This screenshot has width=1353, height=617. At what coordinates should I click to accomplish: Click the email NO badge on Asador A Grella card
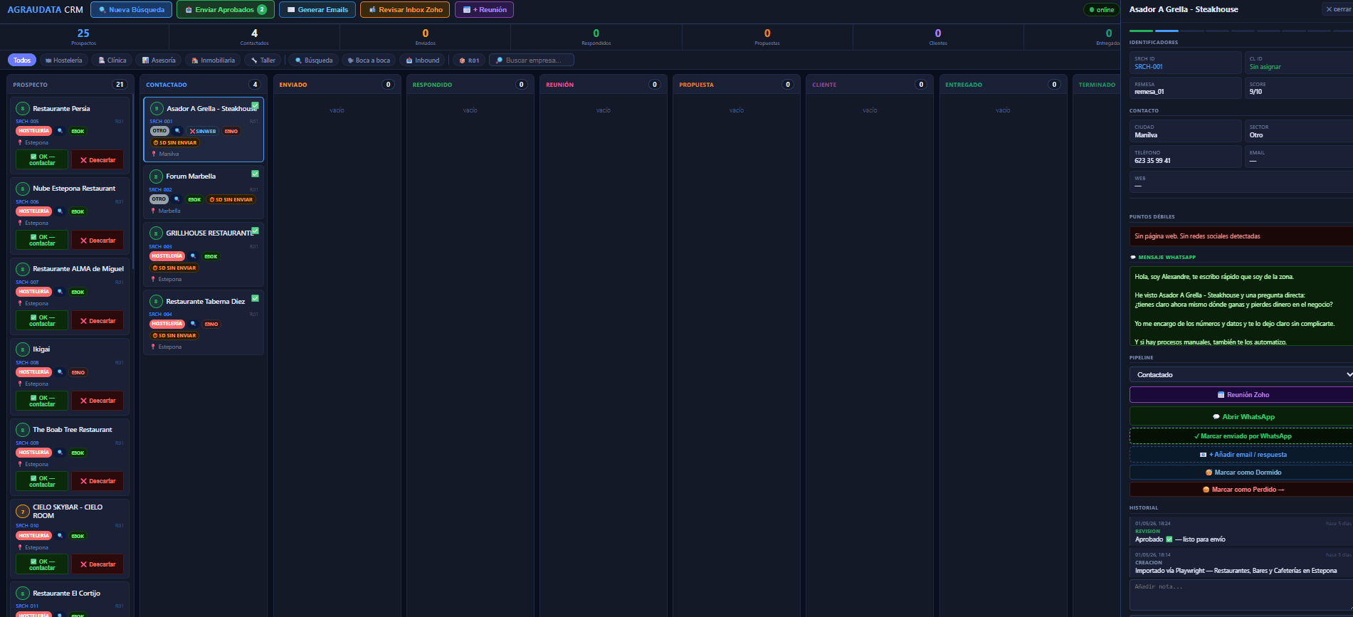(x=231, y=131)
